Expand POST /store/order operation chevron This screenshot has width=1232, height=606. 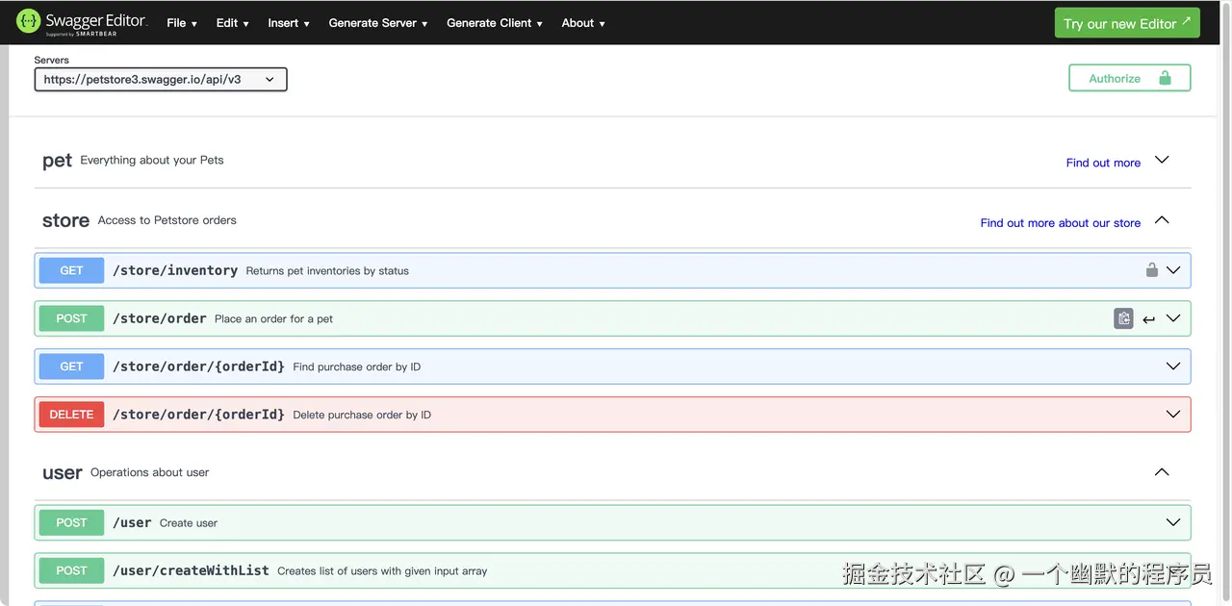pos(1173,318)
